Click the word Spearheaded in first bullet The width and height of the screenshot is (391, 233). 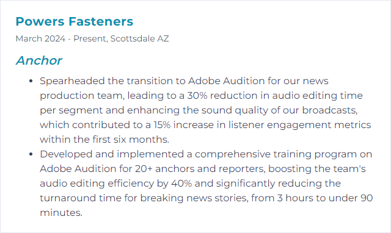point(72,81)
